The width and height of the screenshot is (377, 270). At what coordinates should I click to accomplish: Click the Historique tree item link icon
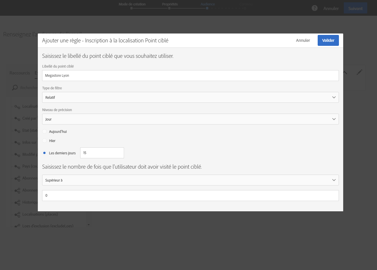tap(17, 202)
